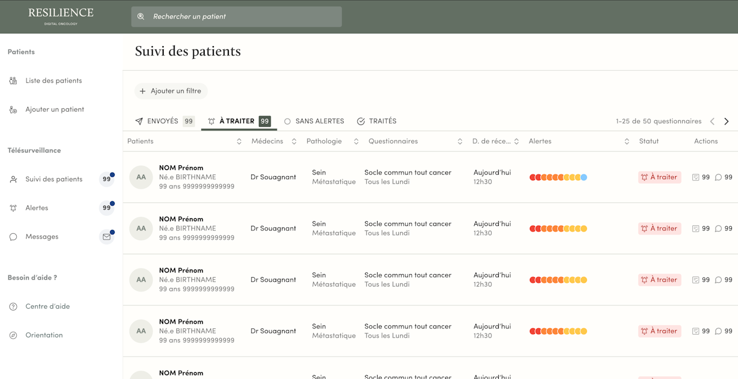The image size is (738, 379).
Task: Click the Orientation compass icon
Action: click(13, 335)
